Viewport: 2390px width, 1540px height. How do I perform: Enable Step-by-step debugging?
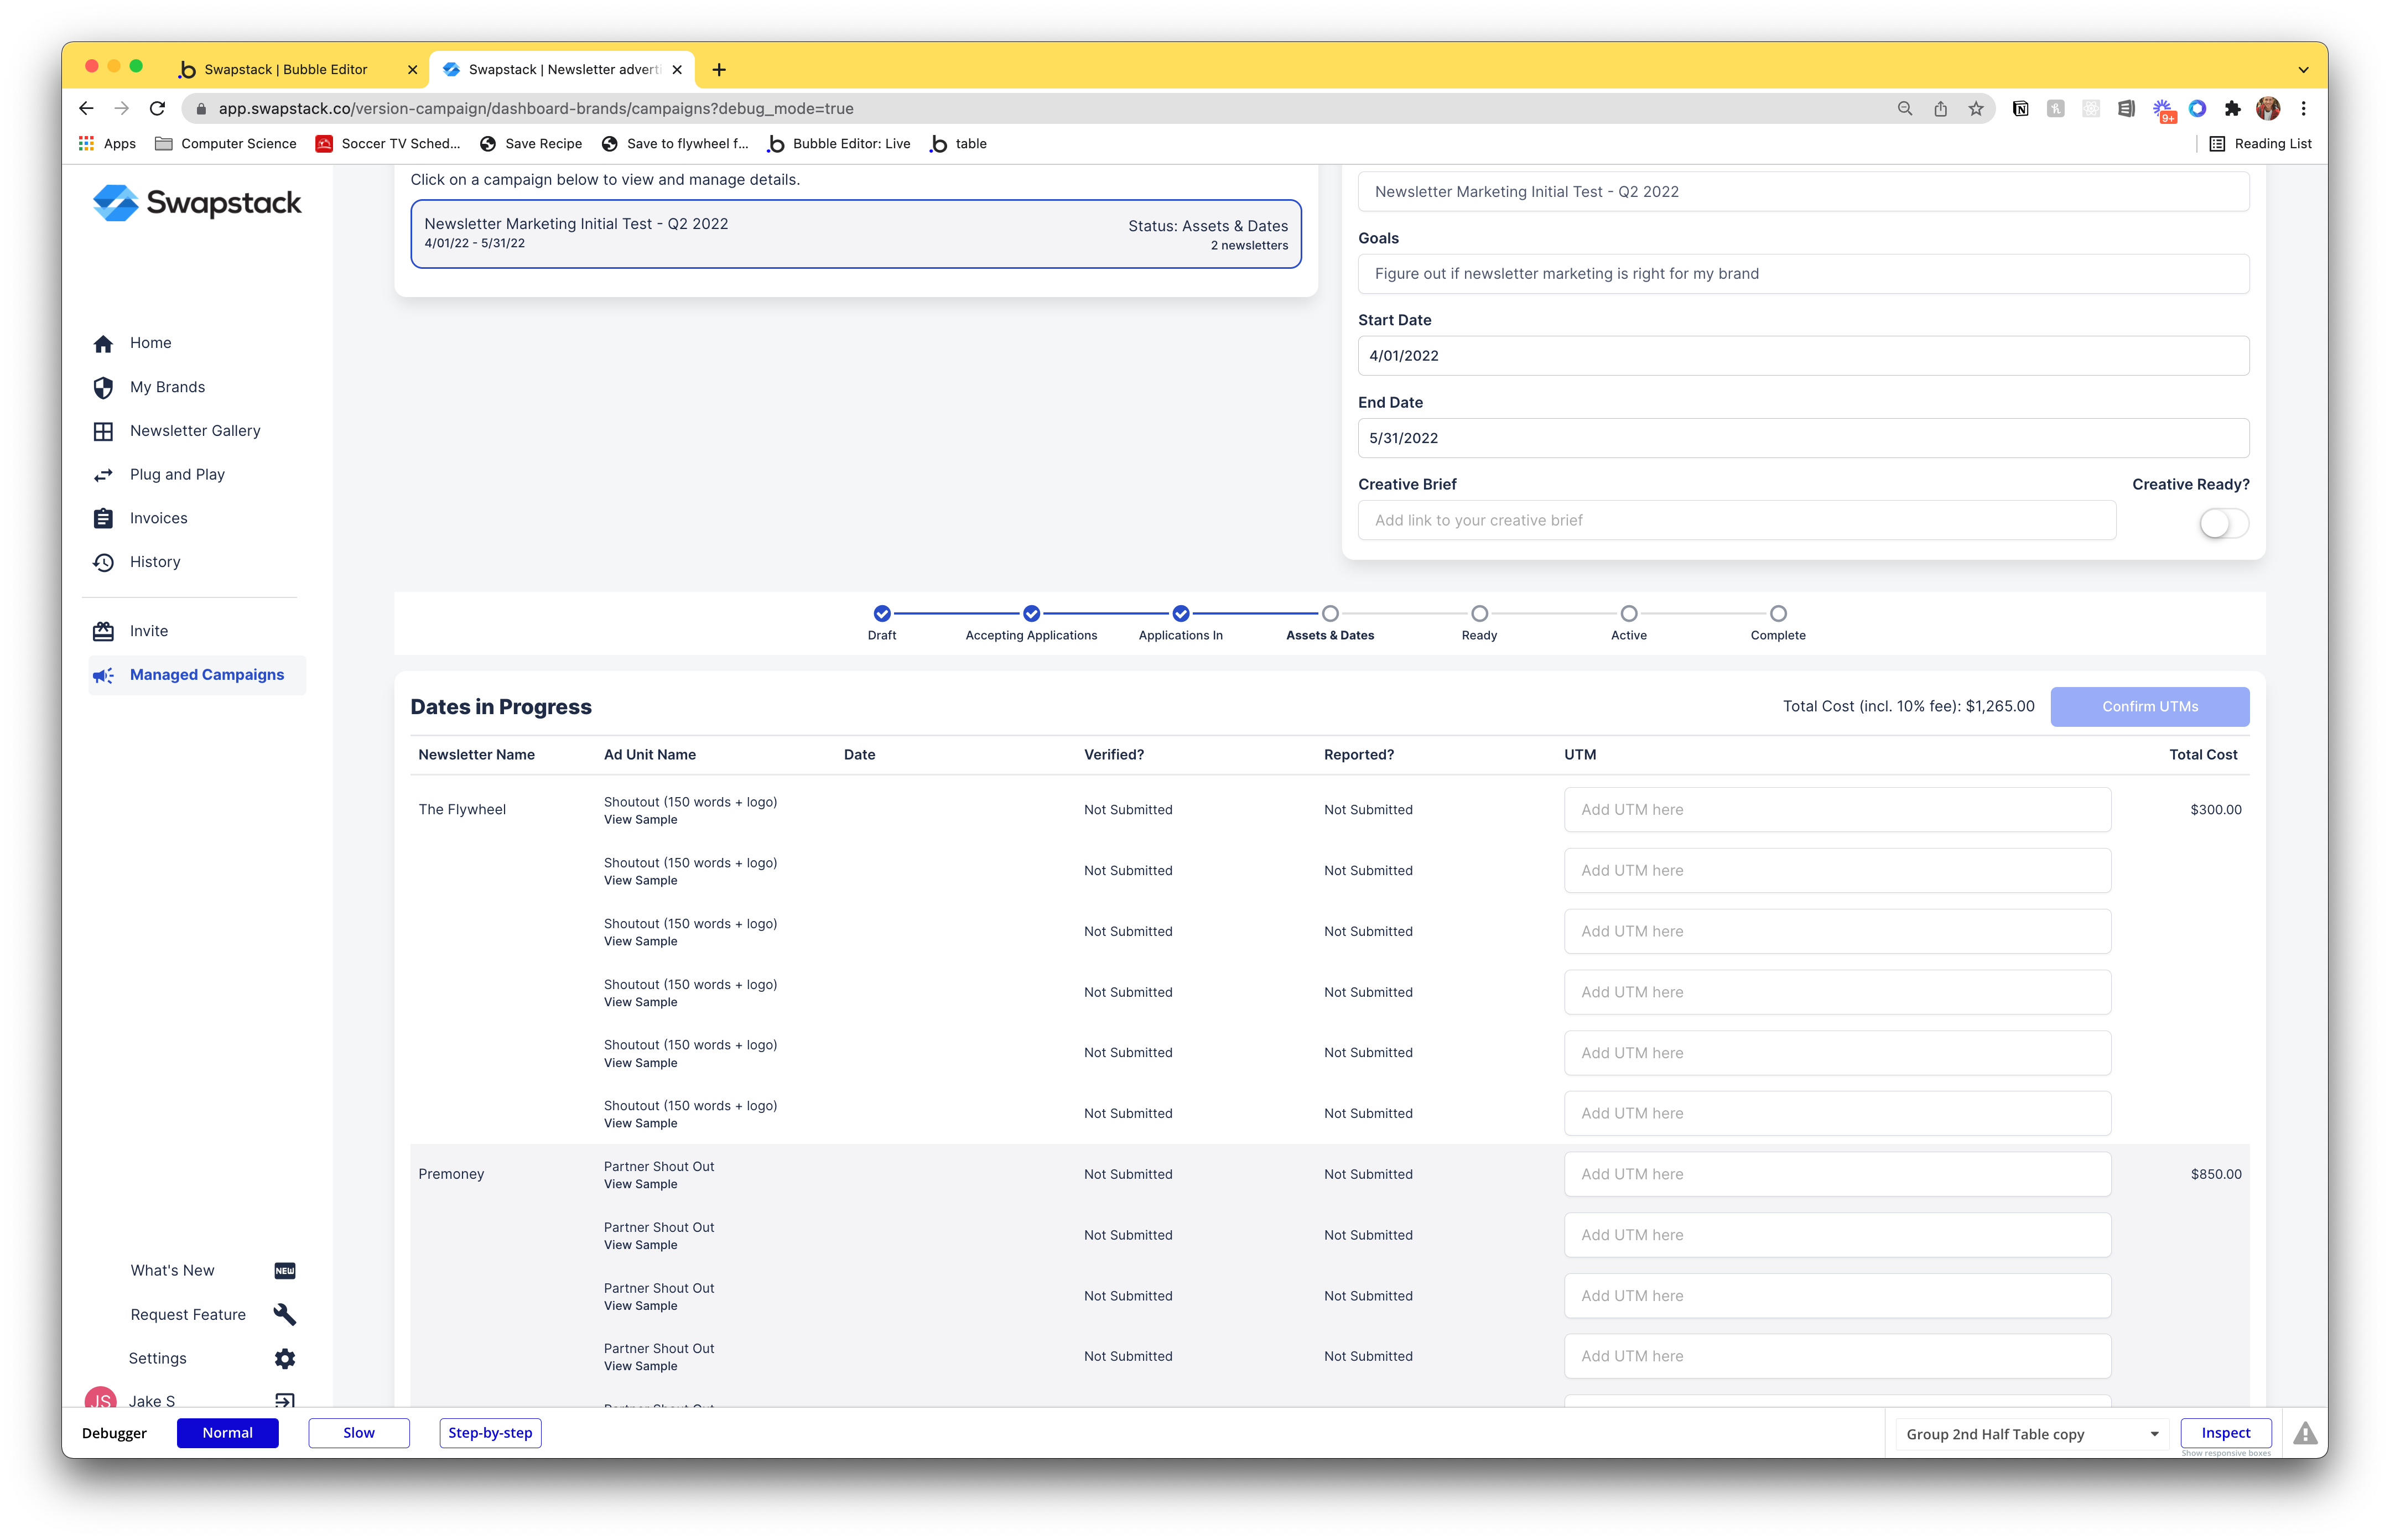click(x=490, y=1432)
